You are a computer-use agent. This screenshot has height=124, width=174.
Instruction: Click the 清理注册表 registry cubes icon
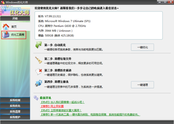39,83
